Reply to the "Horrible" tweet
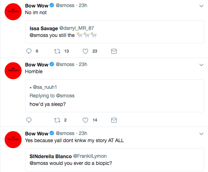The height and width of the screenshot is (172, 208). coord(29,120)
